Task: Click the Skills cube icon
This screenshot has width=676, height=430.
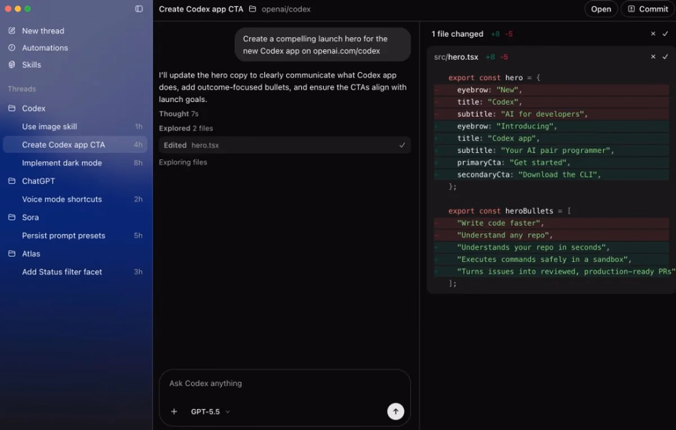Action: pos(12,64)
